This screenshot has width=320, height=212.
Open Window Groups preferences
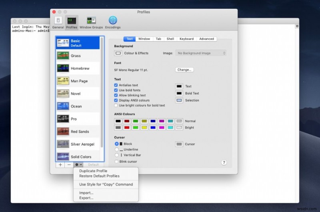pyautogui.click(x=91, y=22)
